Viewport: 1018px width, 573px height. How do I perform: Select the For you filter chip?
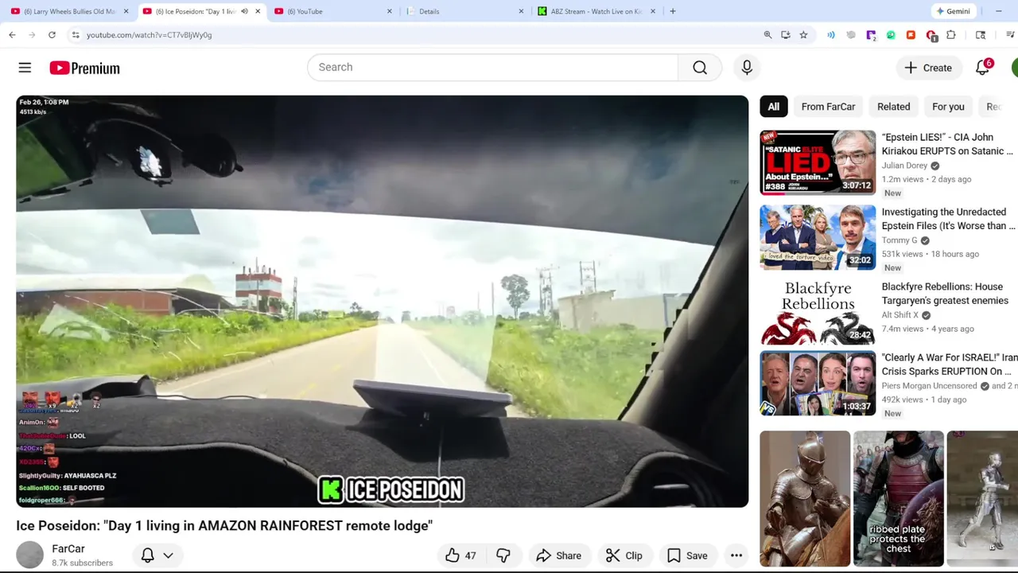[x=948, y=107]
